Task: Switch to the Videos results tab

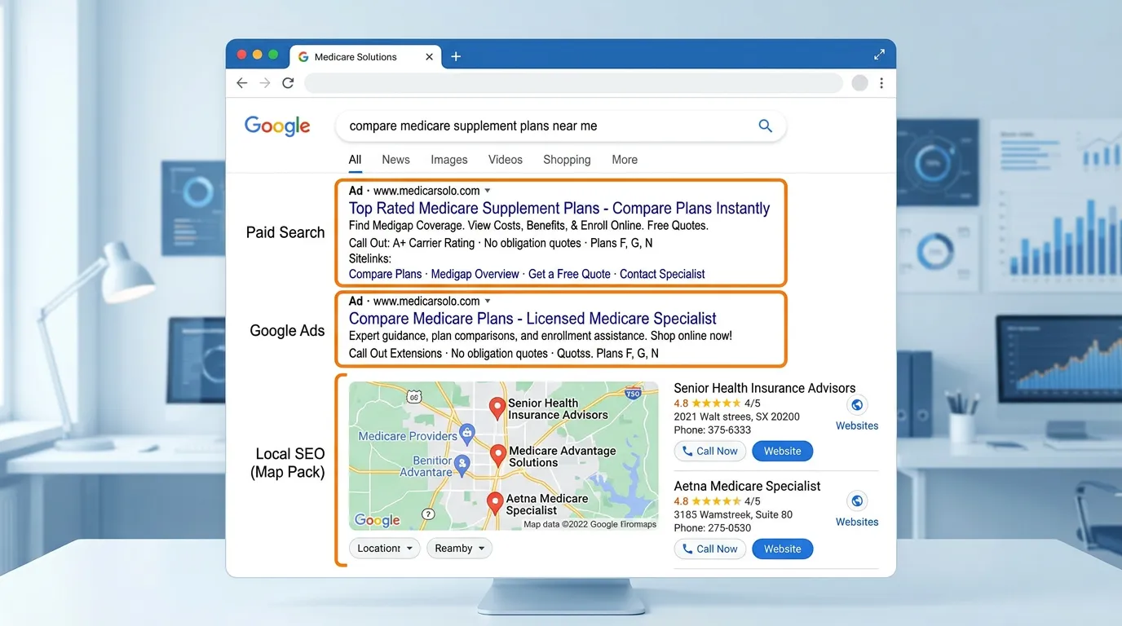Action: tap(506, 160)
